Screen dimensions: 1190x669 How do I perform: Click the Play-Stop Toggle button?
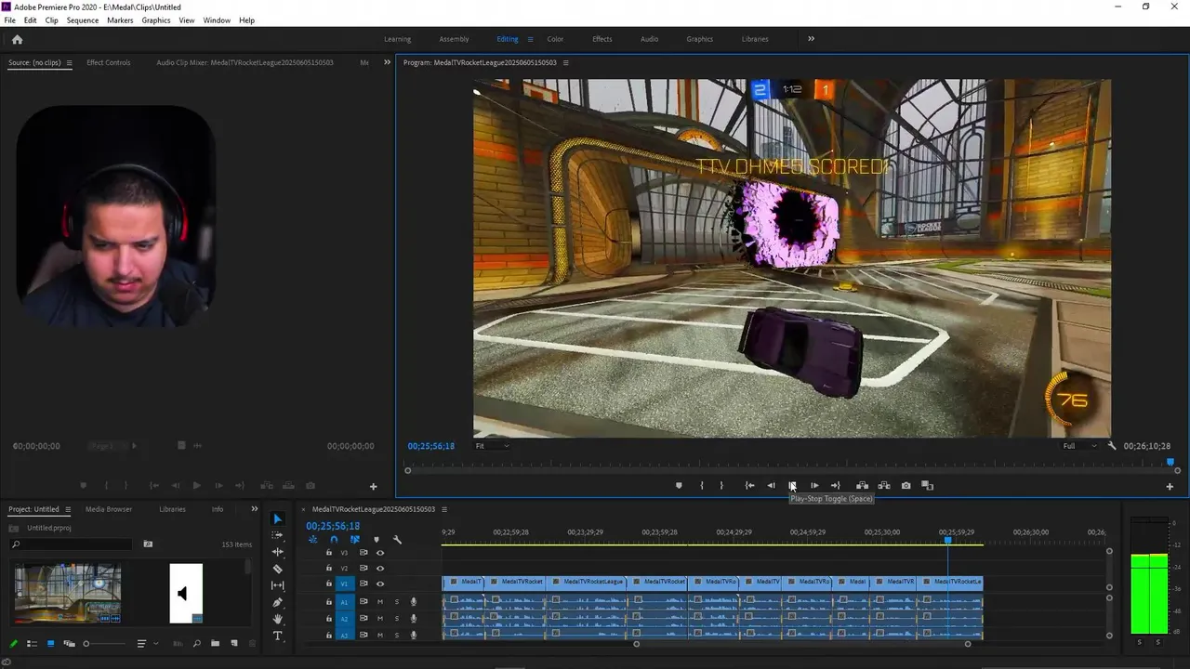tap(792, 485)
